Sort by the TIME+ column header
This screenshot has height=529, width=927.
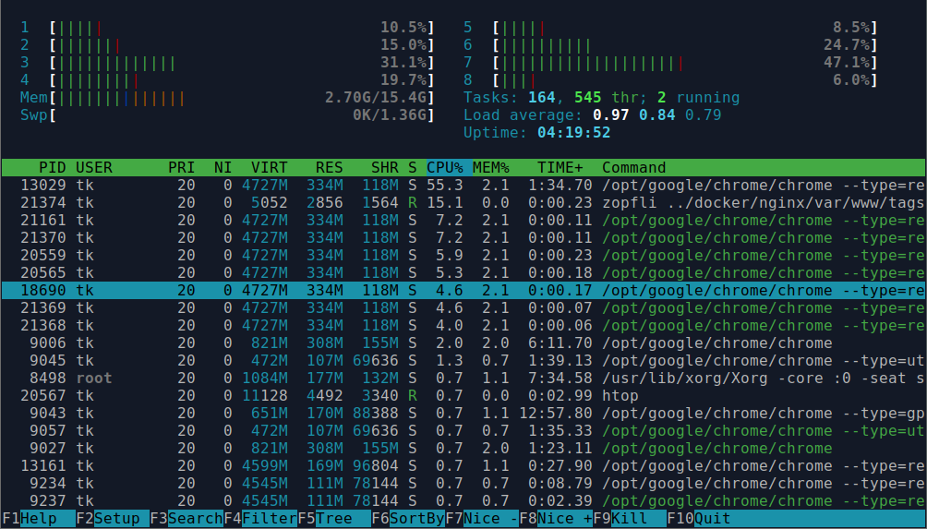(x=560, y=168)
